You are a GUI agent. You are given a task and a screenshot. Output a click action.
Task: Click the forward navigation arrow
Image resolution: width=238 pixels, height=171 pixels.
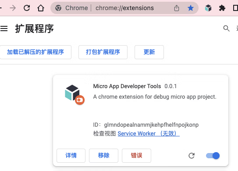13,8
